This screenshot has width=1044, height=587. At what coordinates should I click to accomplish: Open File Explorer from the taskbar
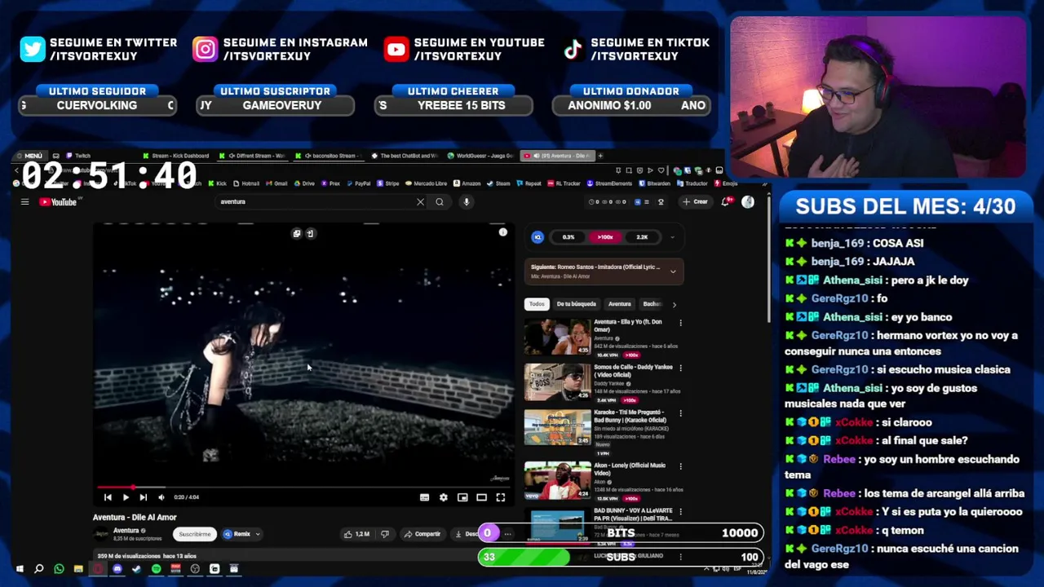tap(78, 569)
